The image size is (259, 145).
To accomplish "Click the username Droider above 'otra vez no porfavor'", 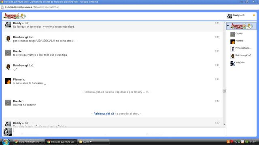I will (18, 101).
